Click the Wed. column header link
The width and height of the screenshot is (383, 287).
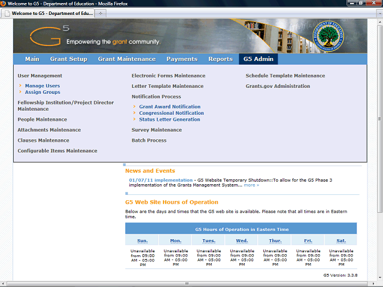pos(241,241)
